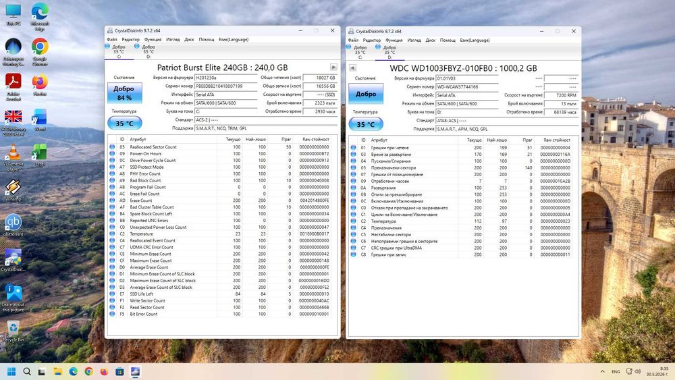675x380 pixels.
Task: Switch ENG input language in tray
Action: coord(616,371)
